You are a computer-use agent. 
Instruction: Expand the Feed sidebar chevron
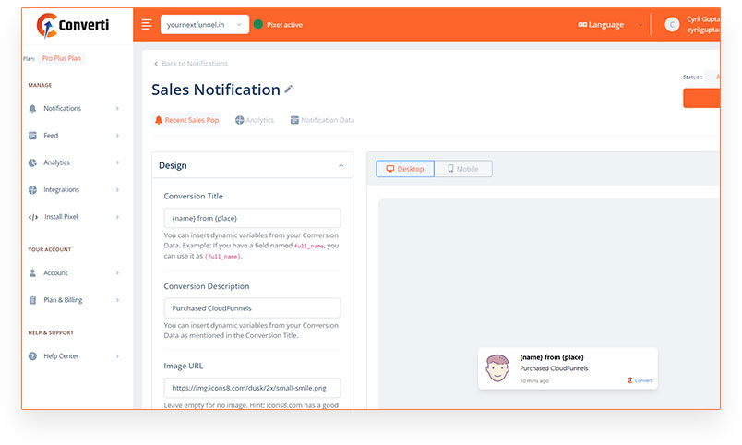pyautogui.click(x=117, y=136)
